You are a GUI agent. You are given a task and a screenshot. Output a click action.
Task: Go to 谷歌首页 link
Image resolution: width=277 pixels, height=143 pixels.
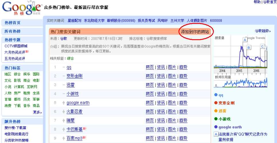[270, 2]
